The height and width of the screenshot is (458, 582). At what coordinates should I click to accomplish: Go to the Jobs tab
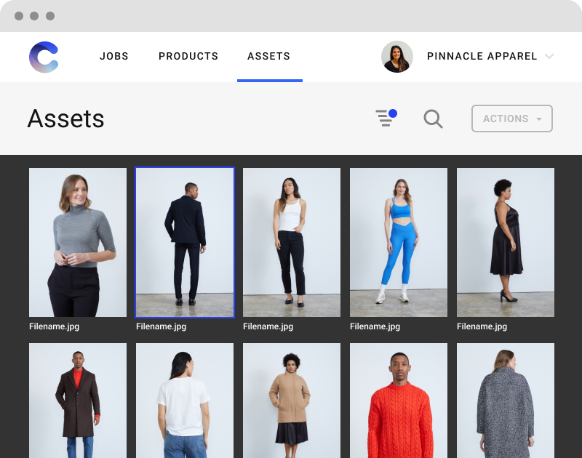(114, 57)
